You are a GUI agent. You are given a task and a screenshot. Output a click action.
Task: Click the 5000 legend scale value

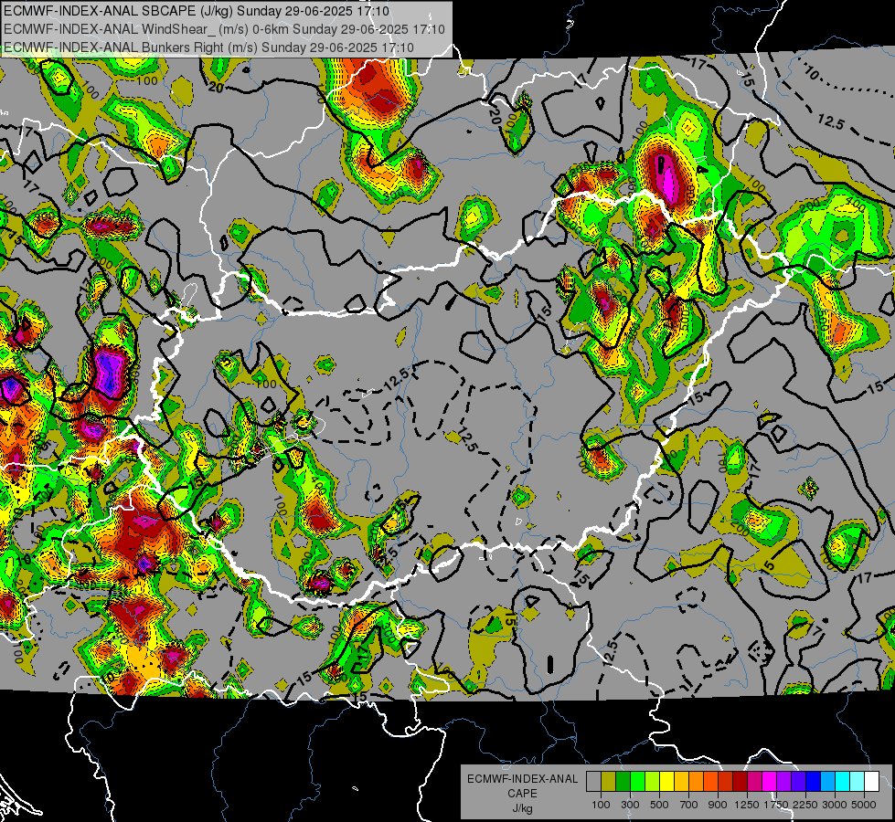point(864,805)
